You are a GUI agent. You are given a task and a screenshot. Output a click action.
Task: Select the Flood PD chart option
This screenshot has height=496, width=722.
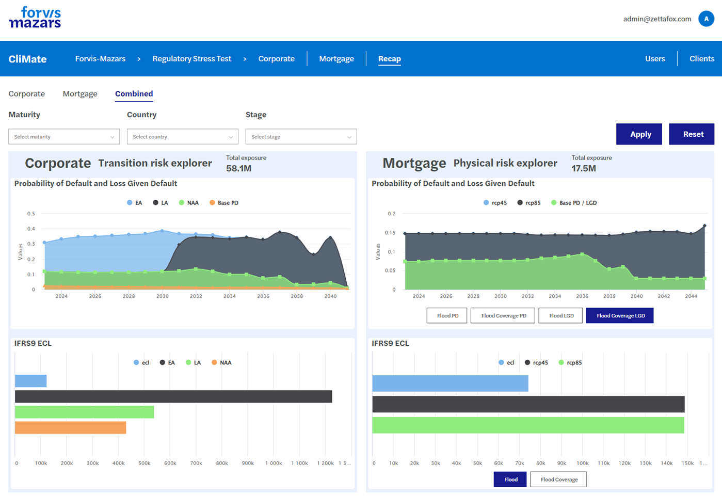tap(447, 315)
